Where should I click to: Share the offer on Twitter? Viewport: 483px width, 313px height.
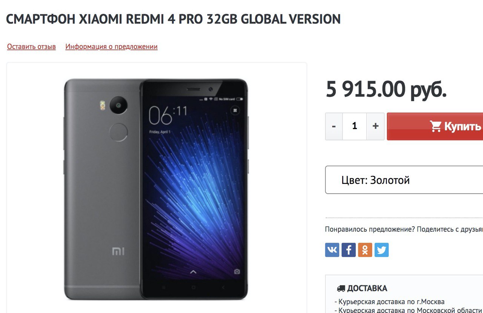pyautogui.click(x=381, y=250)
